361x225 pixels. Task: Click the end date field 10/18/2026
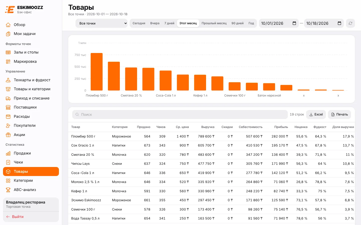pos(324,23)
